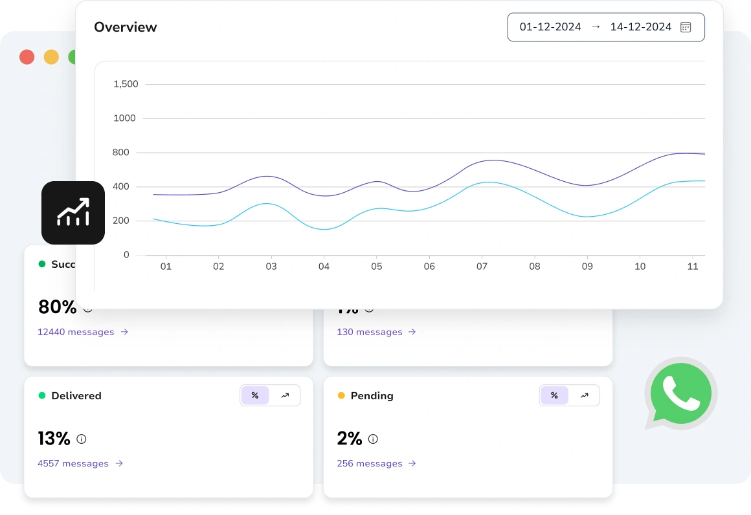This screenshot has width=751, height=515.
Task: Click the info icon next to Delivered 13%
Action: [81, 439]
